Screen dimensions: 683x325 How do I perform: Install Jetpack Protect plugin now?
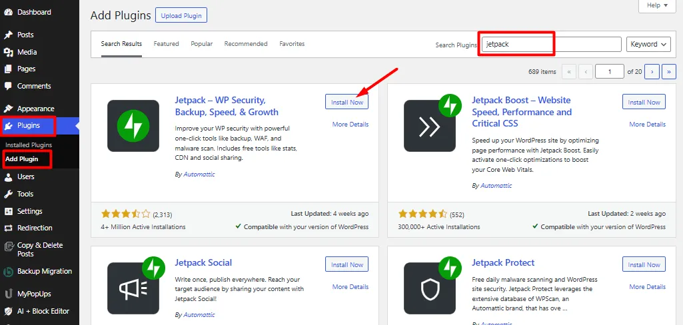(x=644, y=264)
